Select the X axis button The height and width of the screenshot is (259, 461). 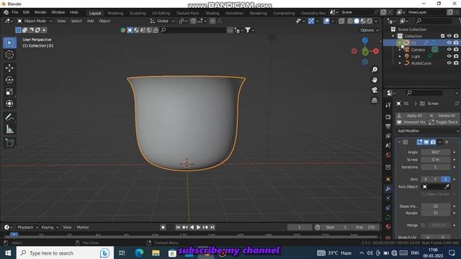pyautogui.click(x=426, y=179)
